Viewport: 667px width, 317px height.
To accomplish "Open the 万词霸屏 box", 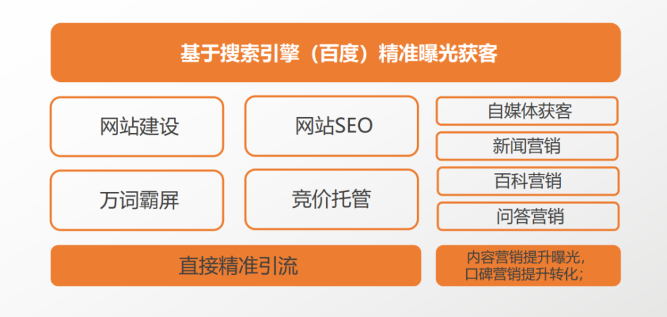I will click(x=137, y=200).
